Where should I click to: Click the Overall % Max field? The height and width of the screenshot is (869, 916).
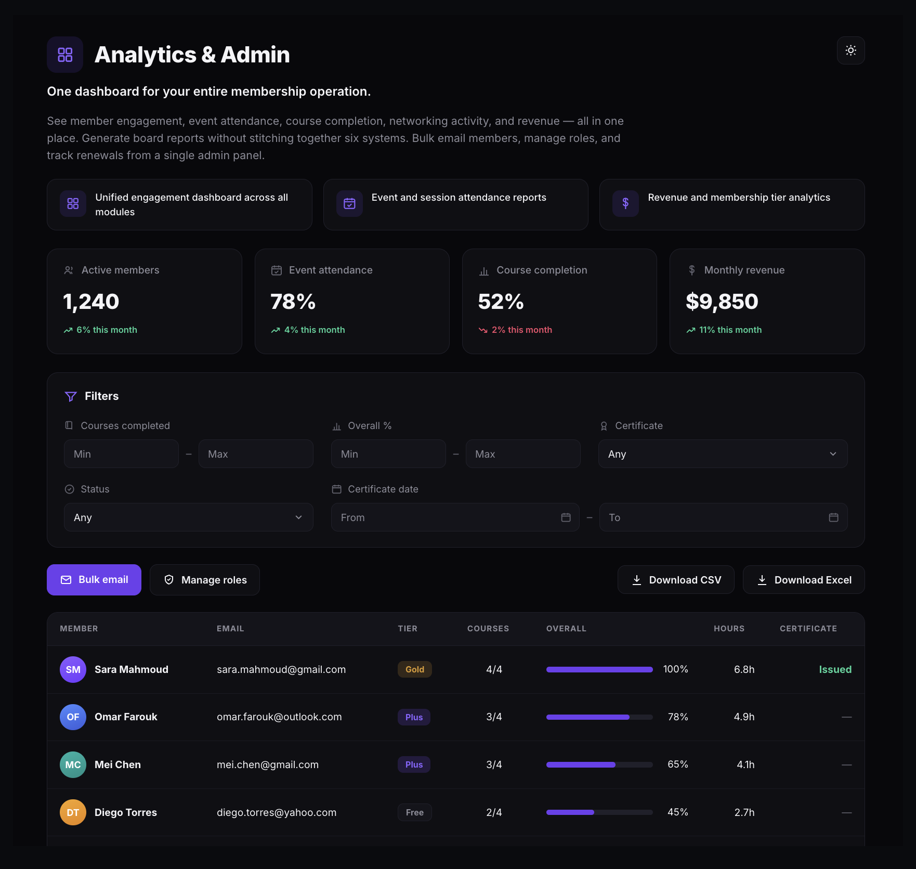tap(523, 454)
